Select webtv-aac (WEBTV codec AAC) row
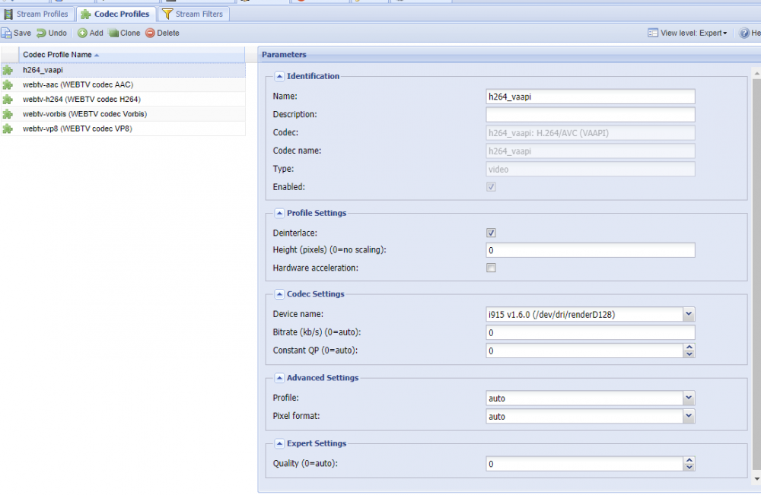This screenshot has height=495, width=761. point(123,85)
